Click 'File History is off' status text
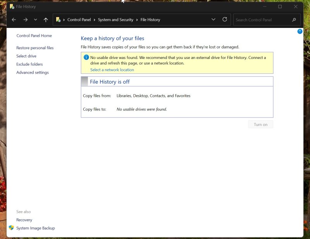310x239 pixels. pyautogui.click(x=110, y=82)
